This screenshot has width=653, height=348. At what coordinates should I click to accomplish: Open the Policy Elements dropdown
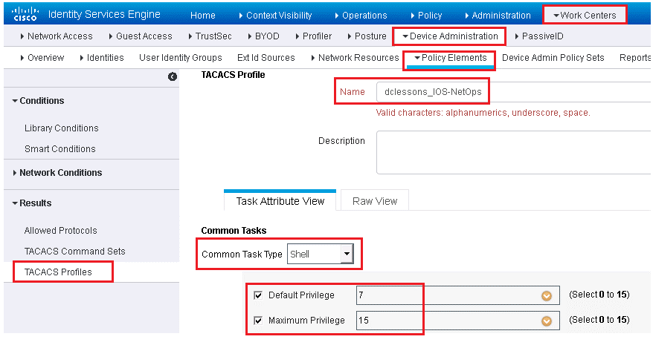[450, 58]
